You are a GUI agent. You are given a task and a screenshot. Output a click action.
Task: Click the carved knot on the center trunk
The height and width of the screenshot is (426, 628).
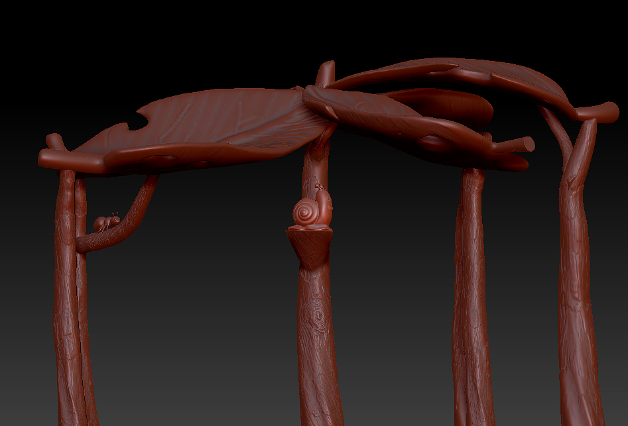coord(316,315)
